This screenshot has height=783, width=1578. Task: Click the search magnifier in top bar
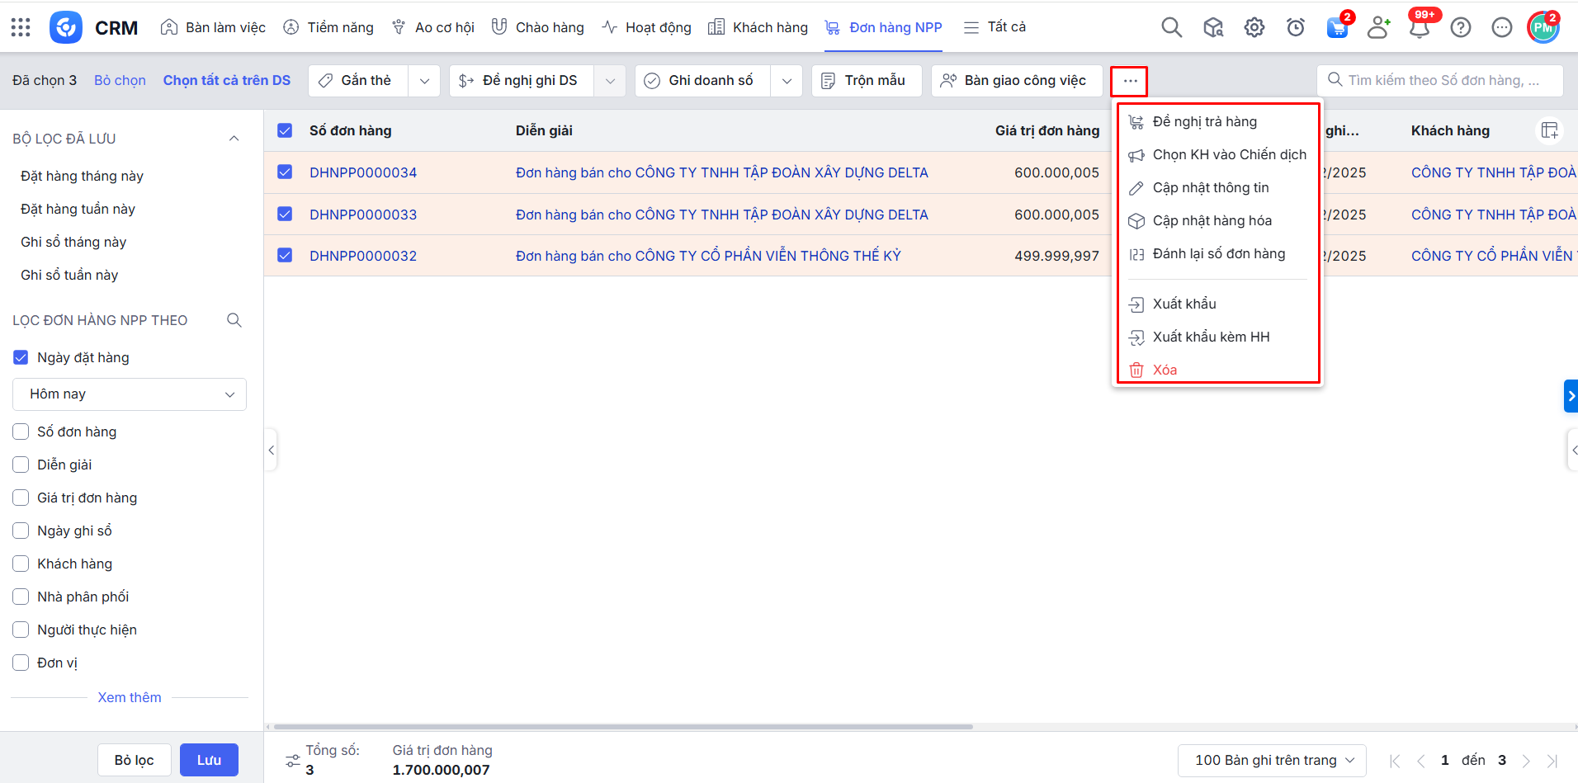point(1171,27)
